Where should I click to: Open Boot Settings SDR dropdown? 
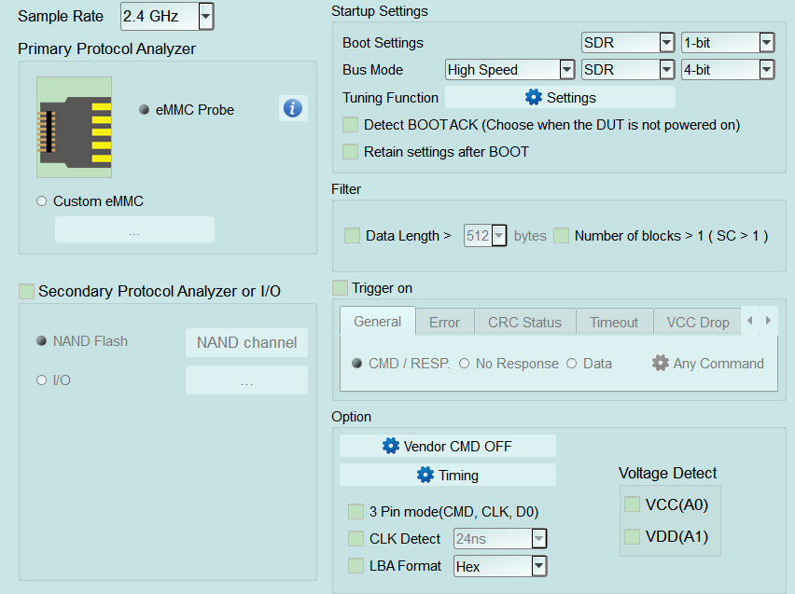[x=628, y=43]
